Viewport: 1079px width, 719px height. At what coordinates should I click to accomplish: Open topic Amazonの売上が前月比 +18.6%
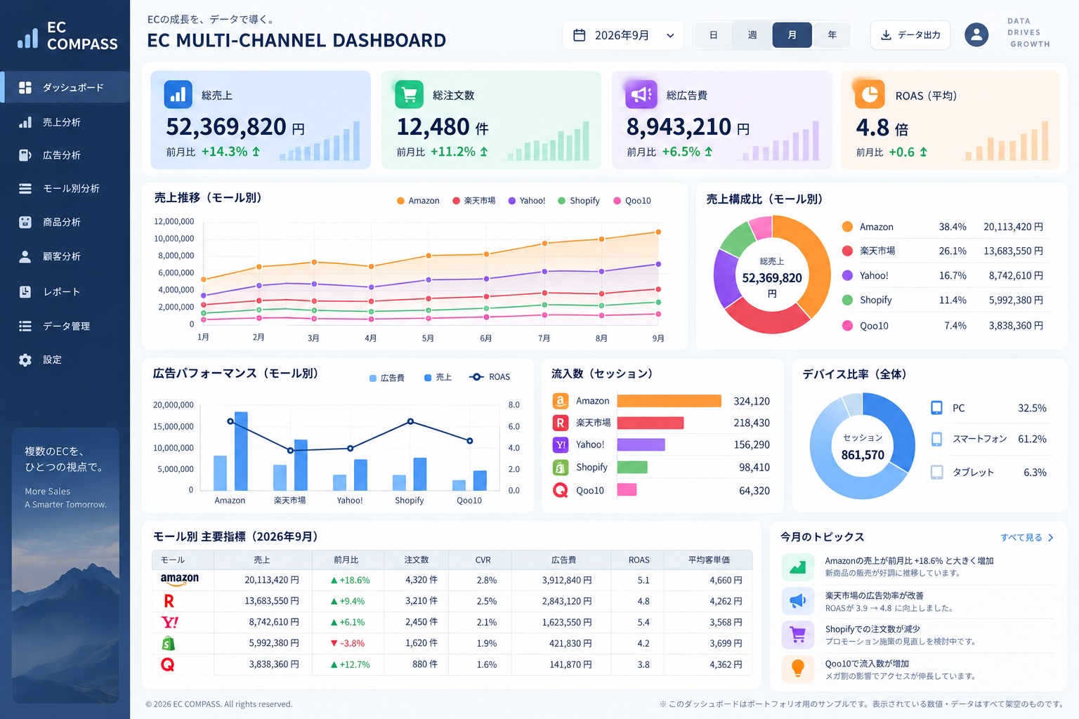(x=909, y=561)
